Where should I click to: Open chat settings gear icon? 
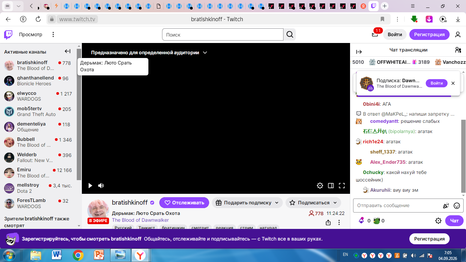click(438, 221)
